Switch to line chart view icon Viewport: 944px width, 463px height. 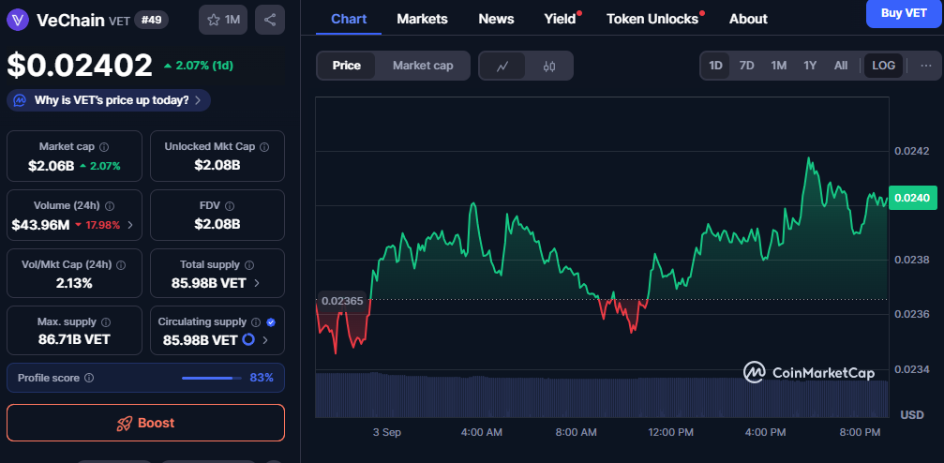[x=502, y=66]
